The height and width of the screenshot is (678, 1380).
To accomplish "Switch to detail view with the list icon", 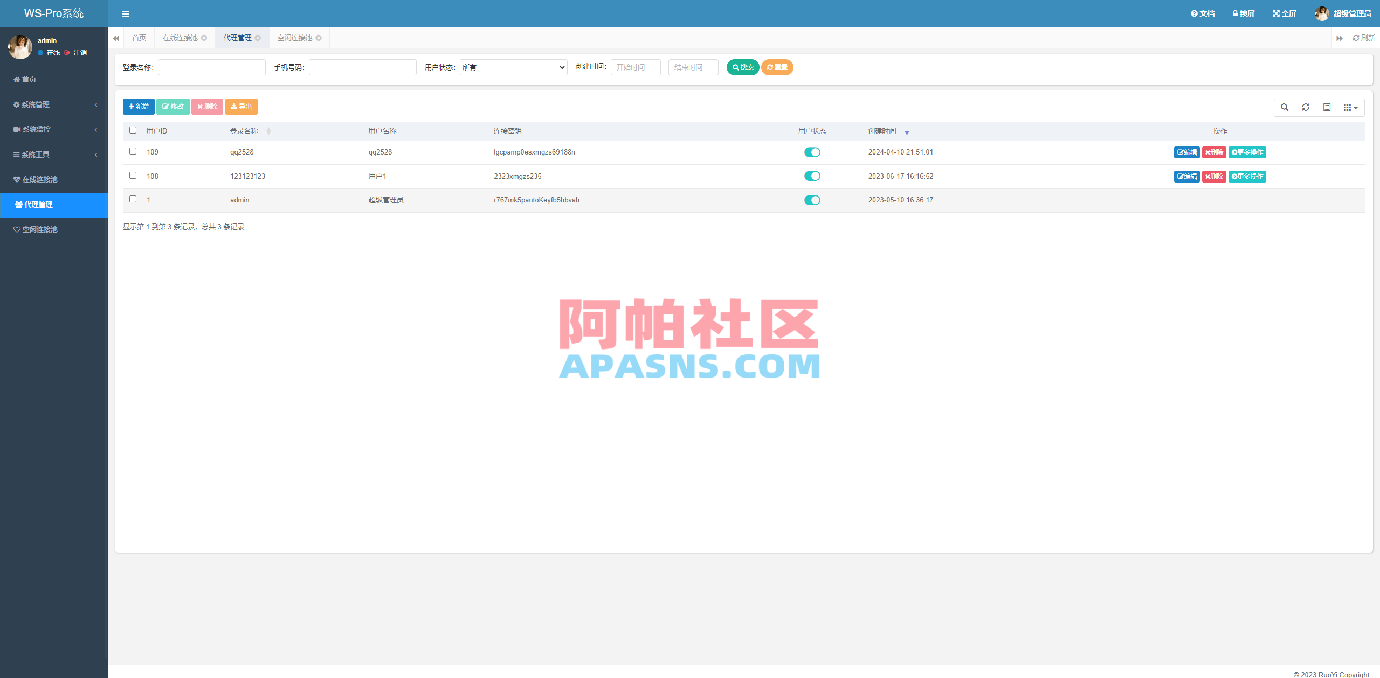I will (x=1327, y=107).
